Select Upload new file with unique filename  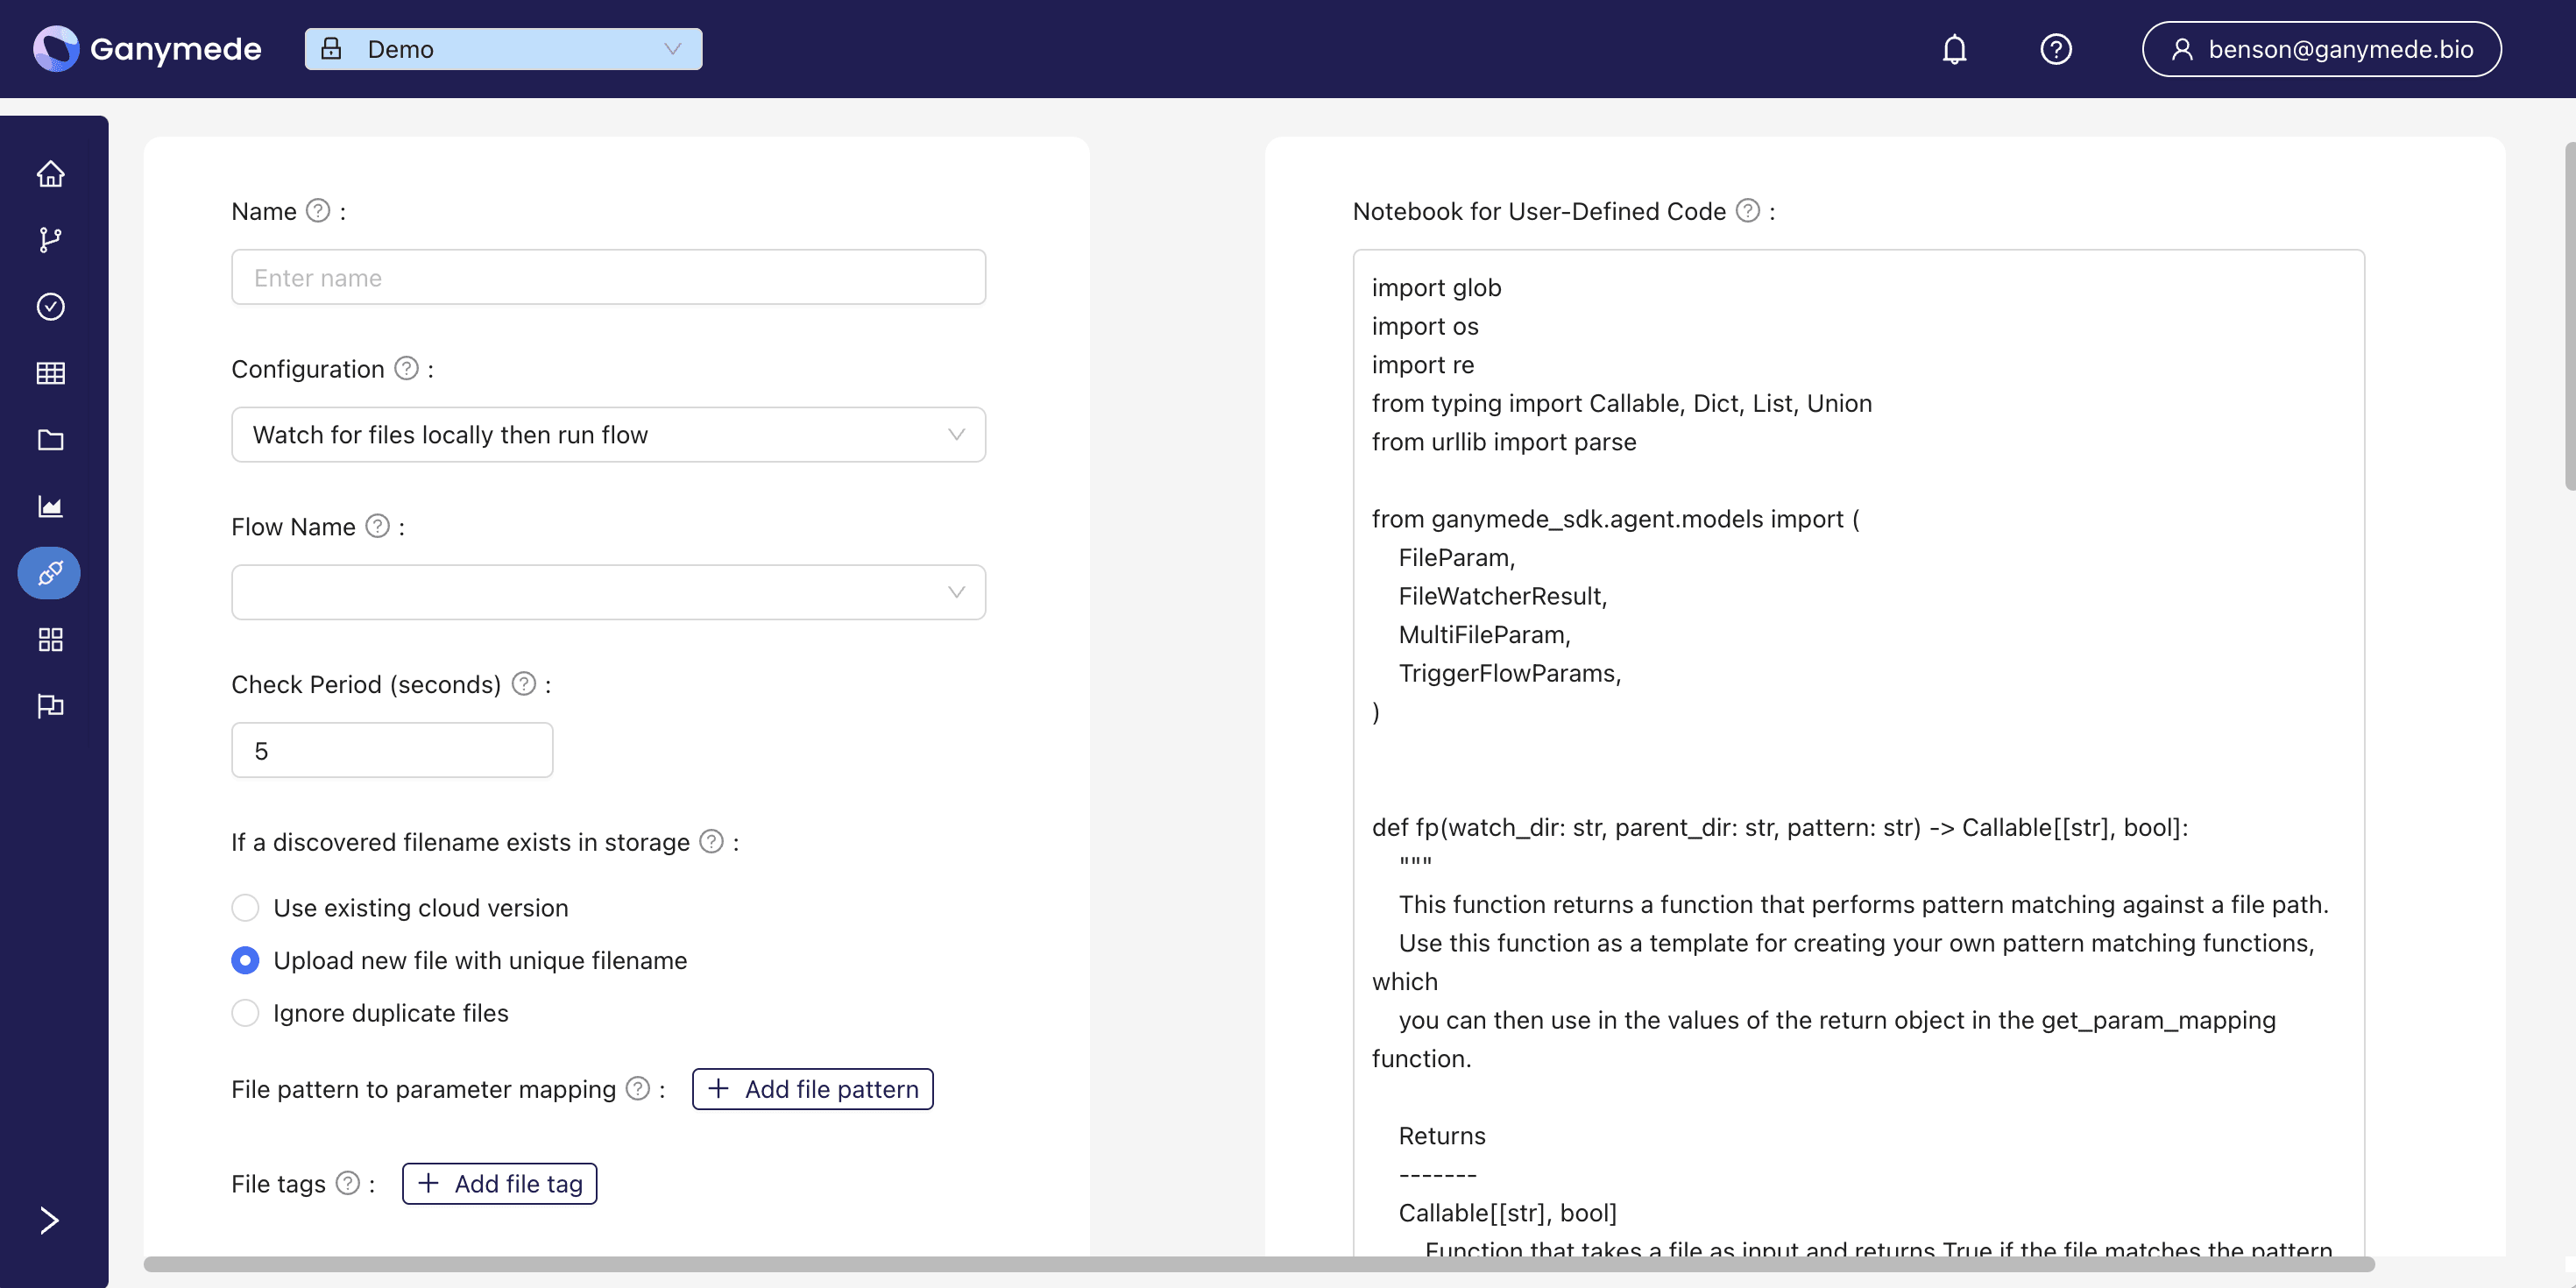(x=244, y=959)
